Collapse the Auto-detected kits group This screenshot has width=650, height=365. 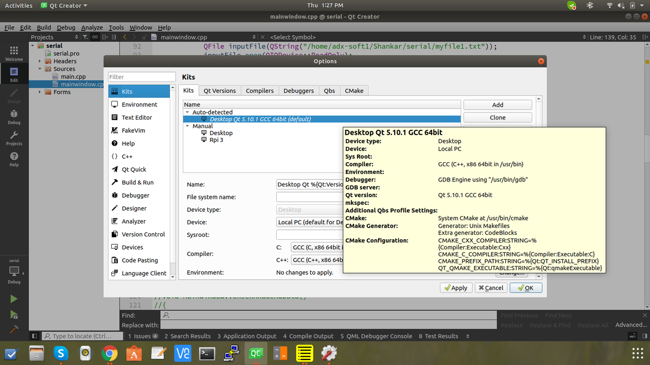tap(187, 112)
